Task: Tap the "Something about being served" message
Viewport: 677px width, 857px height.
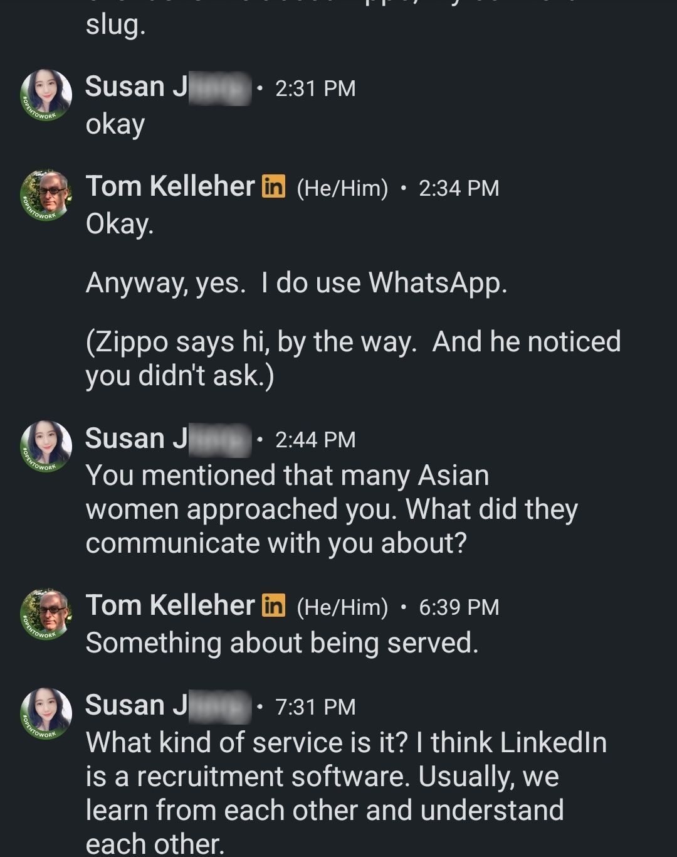Action: (x=282, y=643)
